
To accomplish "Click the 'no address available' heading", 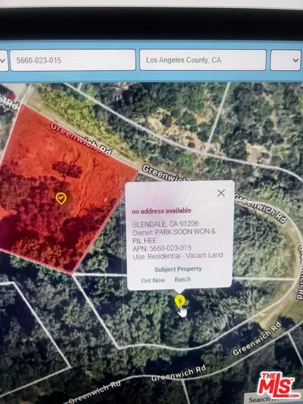I will click(162, 211).
